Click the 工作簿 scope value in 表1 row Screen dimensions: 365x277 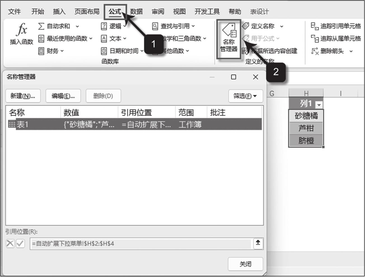pos(190,124)
